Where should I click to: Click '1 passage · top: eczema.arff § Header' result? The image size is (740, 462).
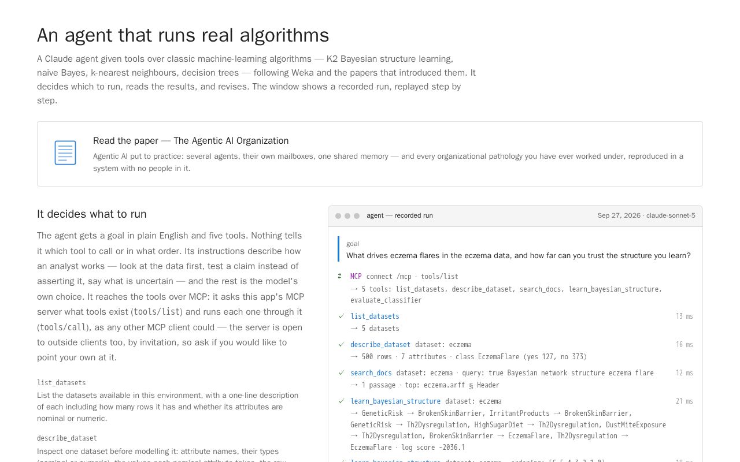pyautogui.click(x=425, y=385)
